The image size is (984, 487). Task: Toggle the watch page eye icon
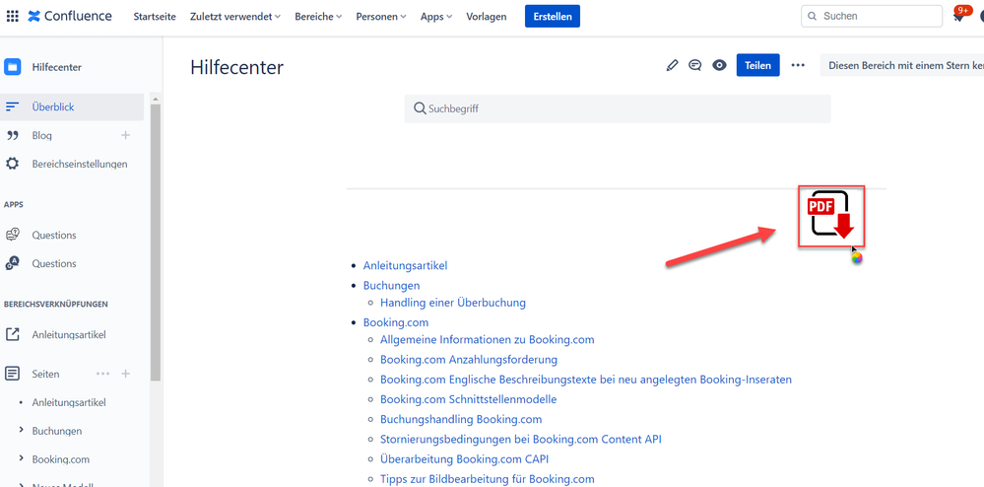tap(719, 65)
